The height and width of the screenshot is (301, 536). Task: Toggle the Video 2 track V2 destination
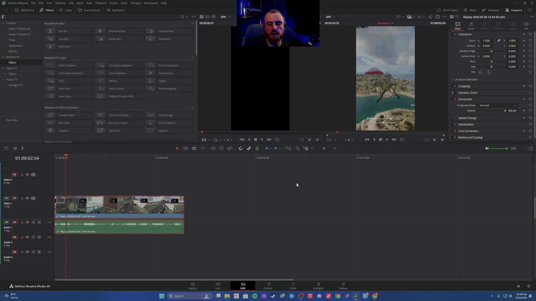(x=15, y=174)
